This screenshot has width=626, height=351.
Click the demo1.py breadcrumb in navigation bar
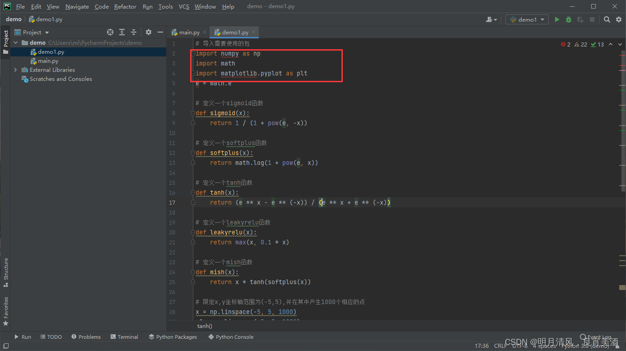[x=46, y=19]
